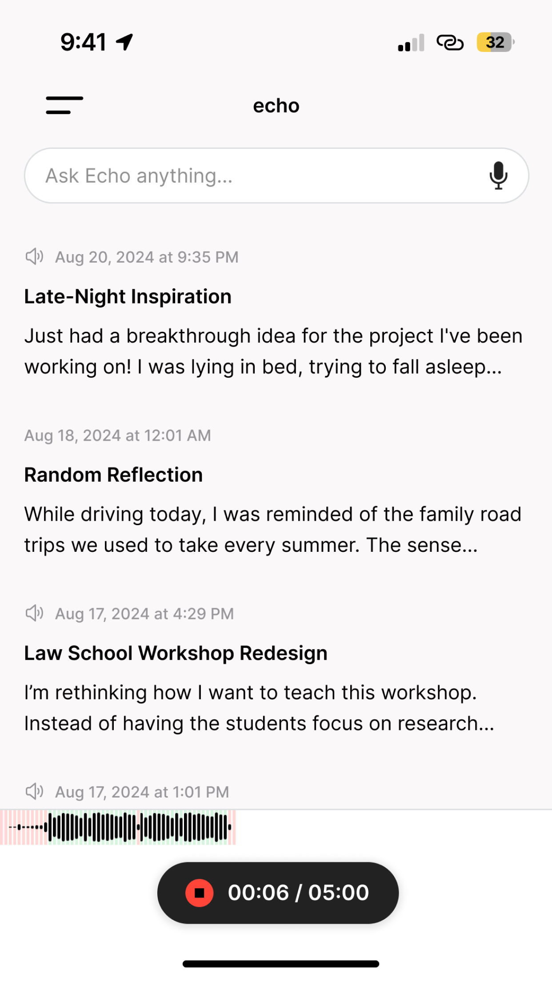Screen dimensions: 552x981
Task: Click the echo title header
Action: click(x=276, y=106)
